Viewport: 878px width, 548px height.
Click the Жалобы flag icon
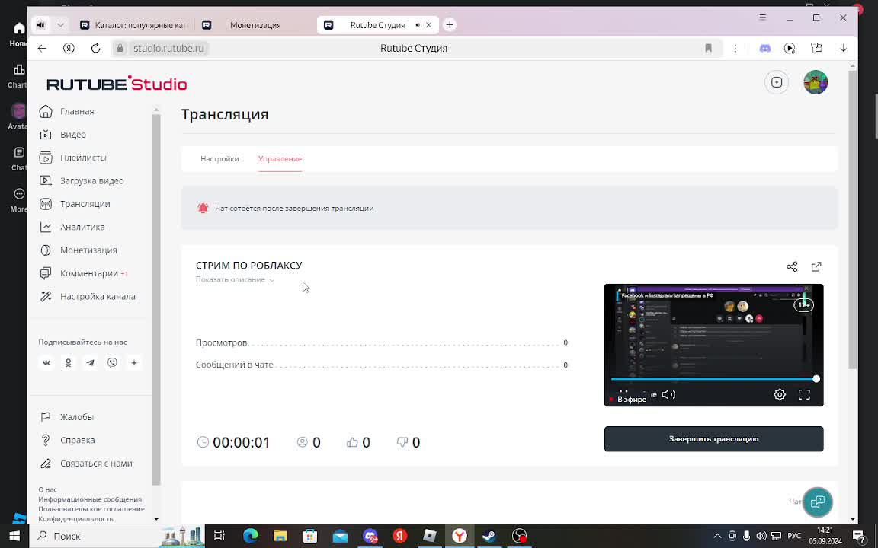[x=46, y=417]
